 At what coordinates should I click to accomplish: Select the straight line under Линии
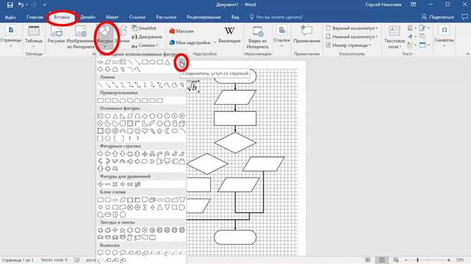(x=100, y=85)
